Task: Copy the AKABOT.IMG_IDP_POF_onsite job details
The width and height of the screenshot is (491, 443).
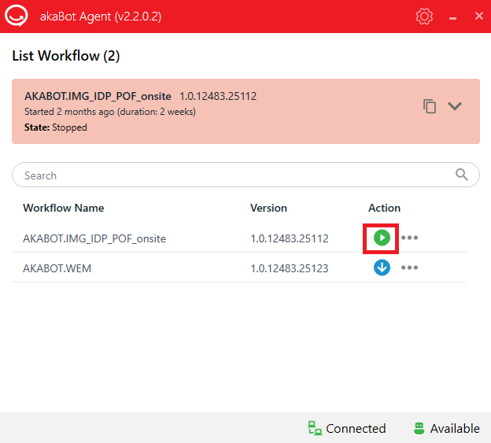Action: click(x=430, y=106)
